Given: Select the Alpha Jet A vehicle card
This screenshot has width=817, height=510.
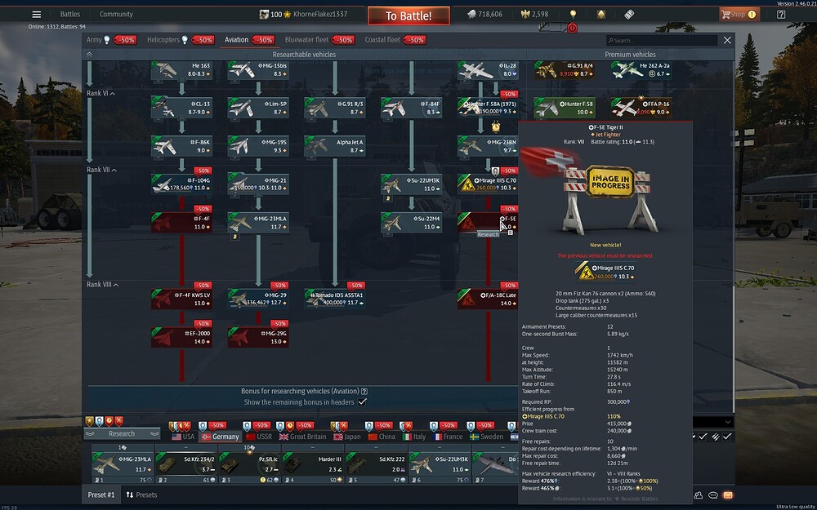Looking at the screenshot, I should pyautogui.click(x=334, y=146).
